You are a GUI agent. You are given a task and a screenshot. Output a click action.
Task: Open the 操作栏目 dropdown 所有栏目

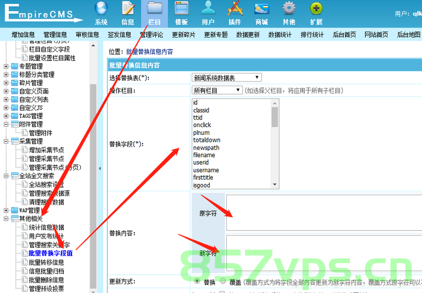(217, 90)
